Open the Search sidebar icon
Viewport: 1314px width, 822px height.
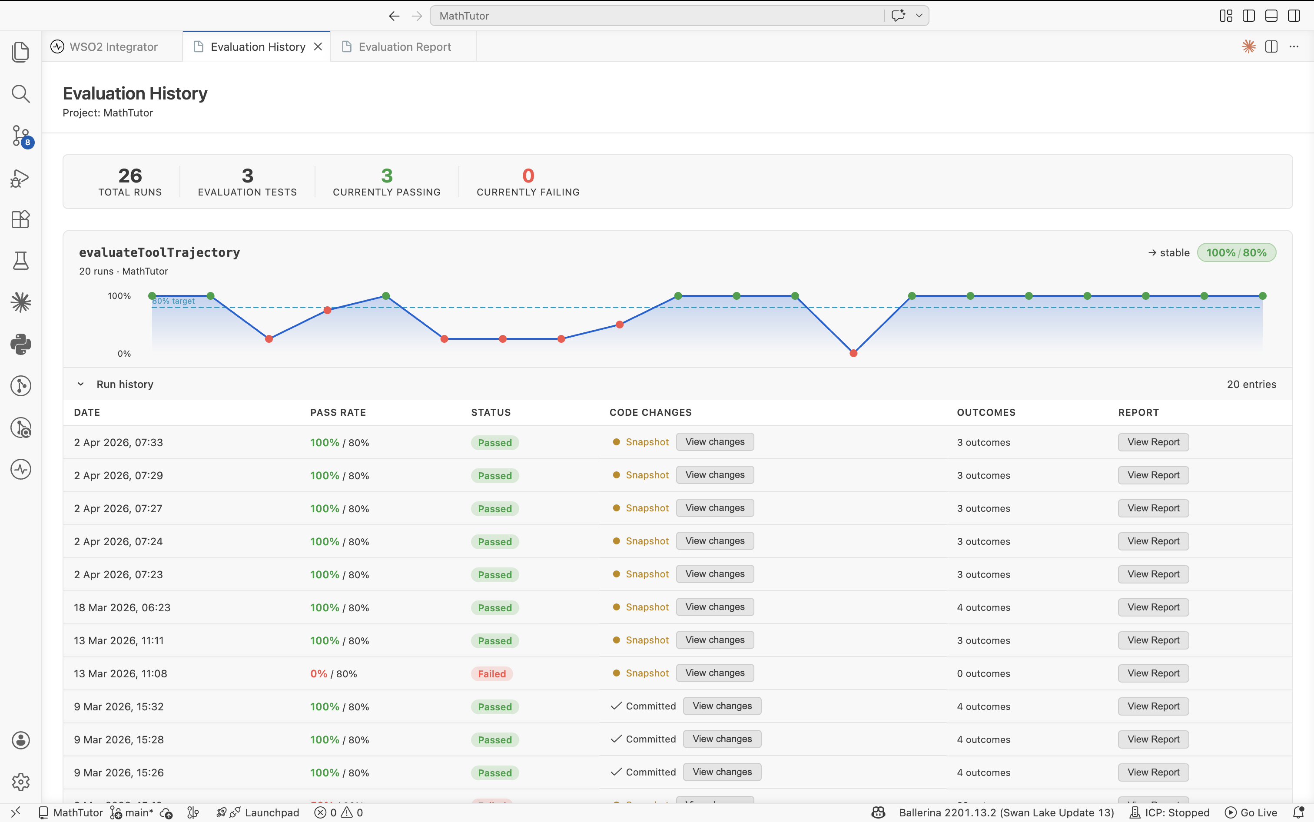(21, 93)
